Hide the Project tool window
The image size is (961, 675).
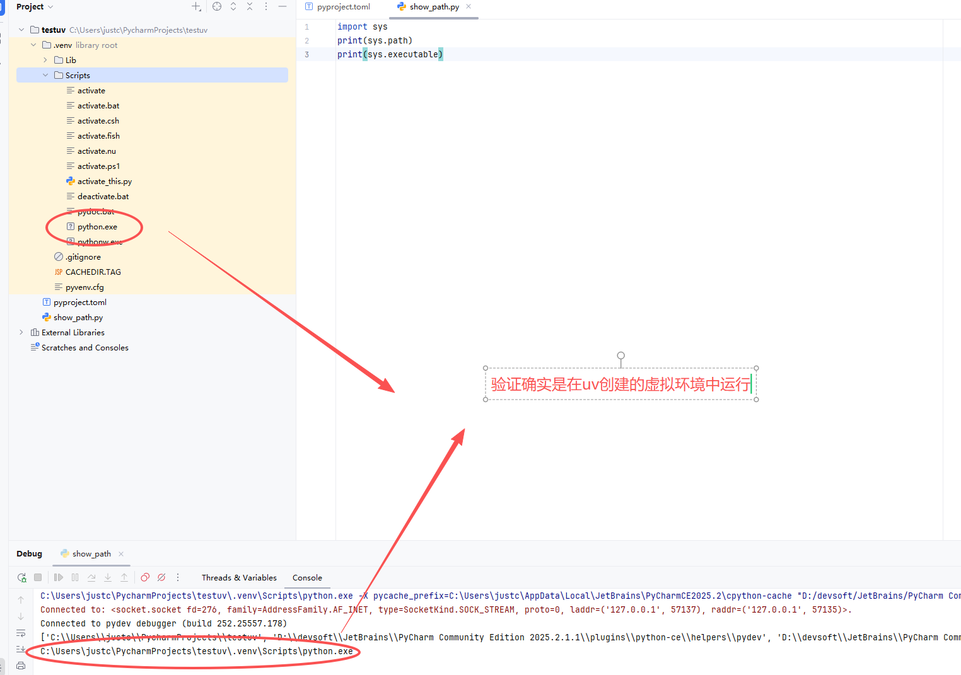pyautogui.click(x=282, y=6)
